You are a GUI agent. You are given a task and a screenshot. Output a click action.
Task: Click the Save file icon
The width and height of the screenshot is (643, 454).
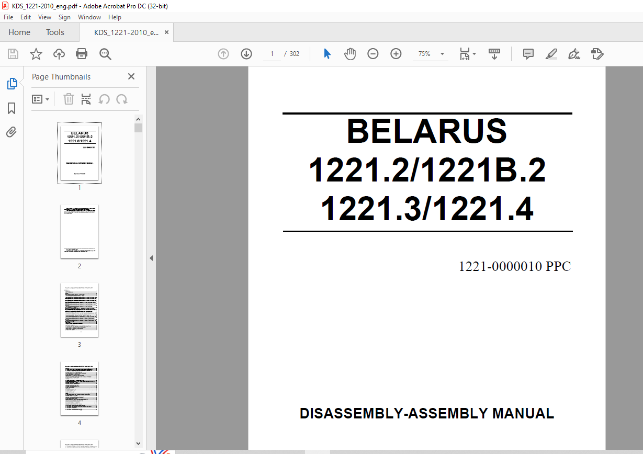[x=13, y=54]
